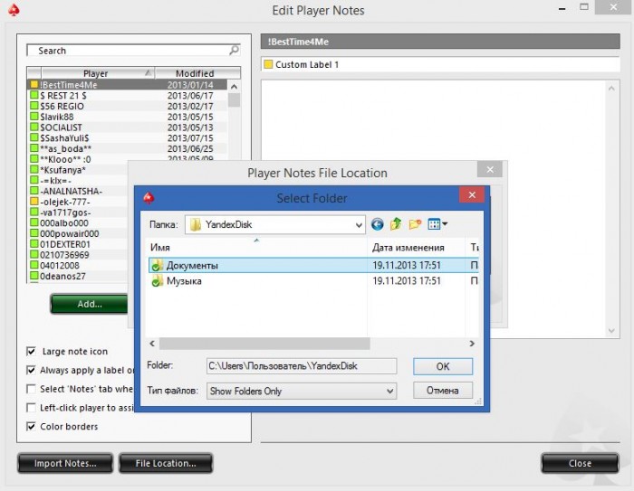The height and width of the screenshot is (491, 634).
Task: Sort by Имя column header
Action: pos(256,247)
